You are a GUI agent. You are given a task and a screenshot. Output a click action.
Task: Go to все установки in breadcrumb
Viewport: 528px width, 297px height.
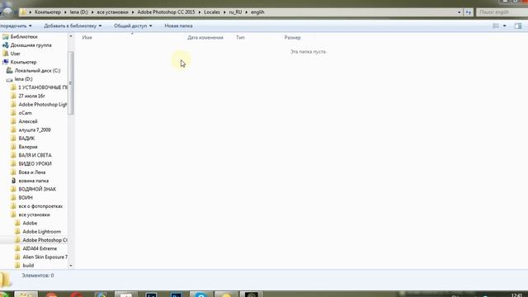(x=112, y=12)
